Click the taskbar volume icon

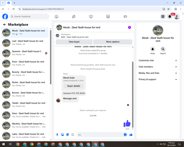click(x=161, y=144)
